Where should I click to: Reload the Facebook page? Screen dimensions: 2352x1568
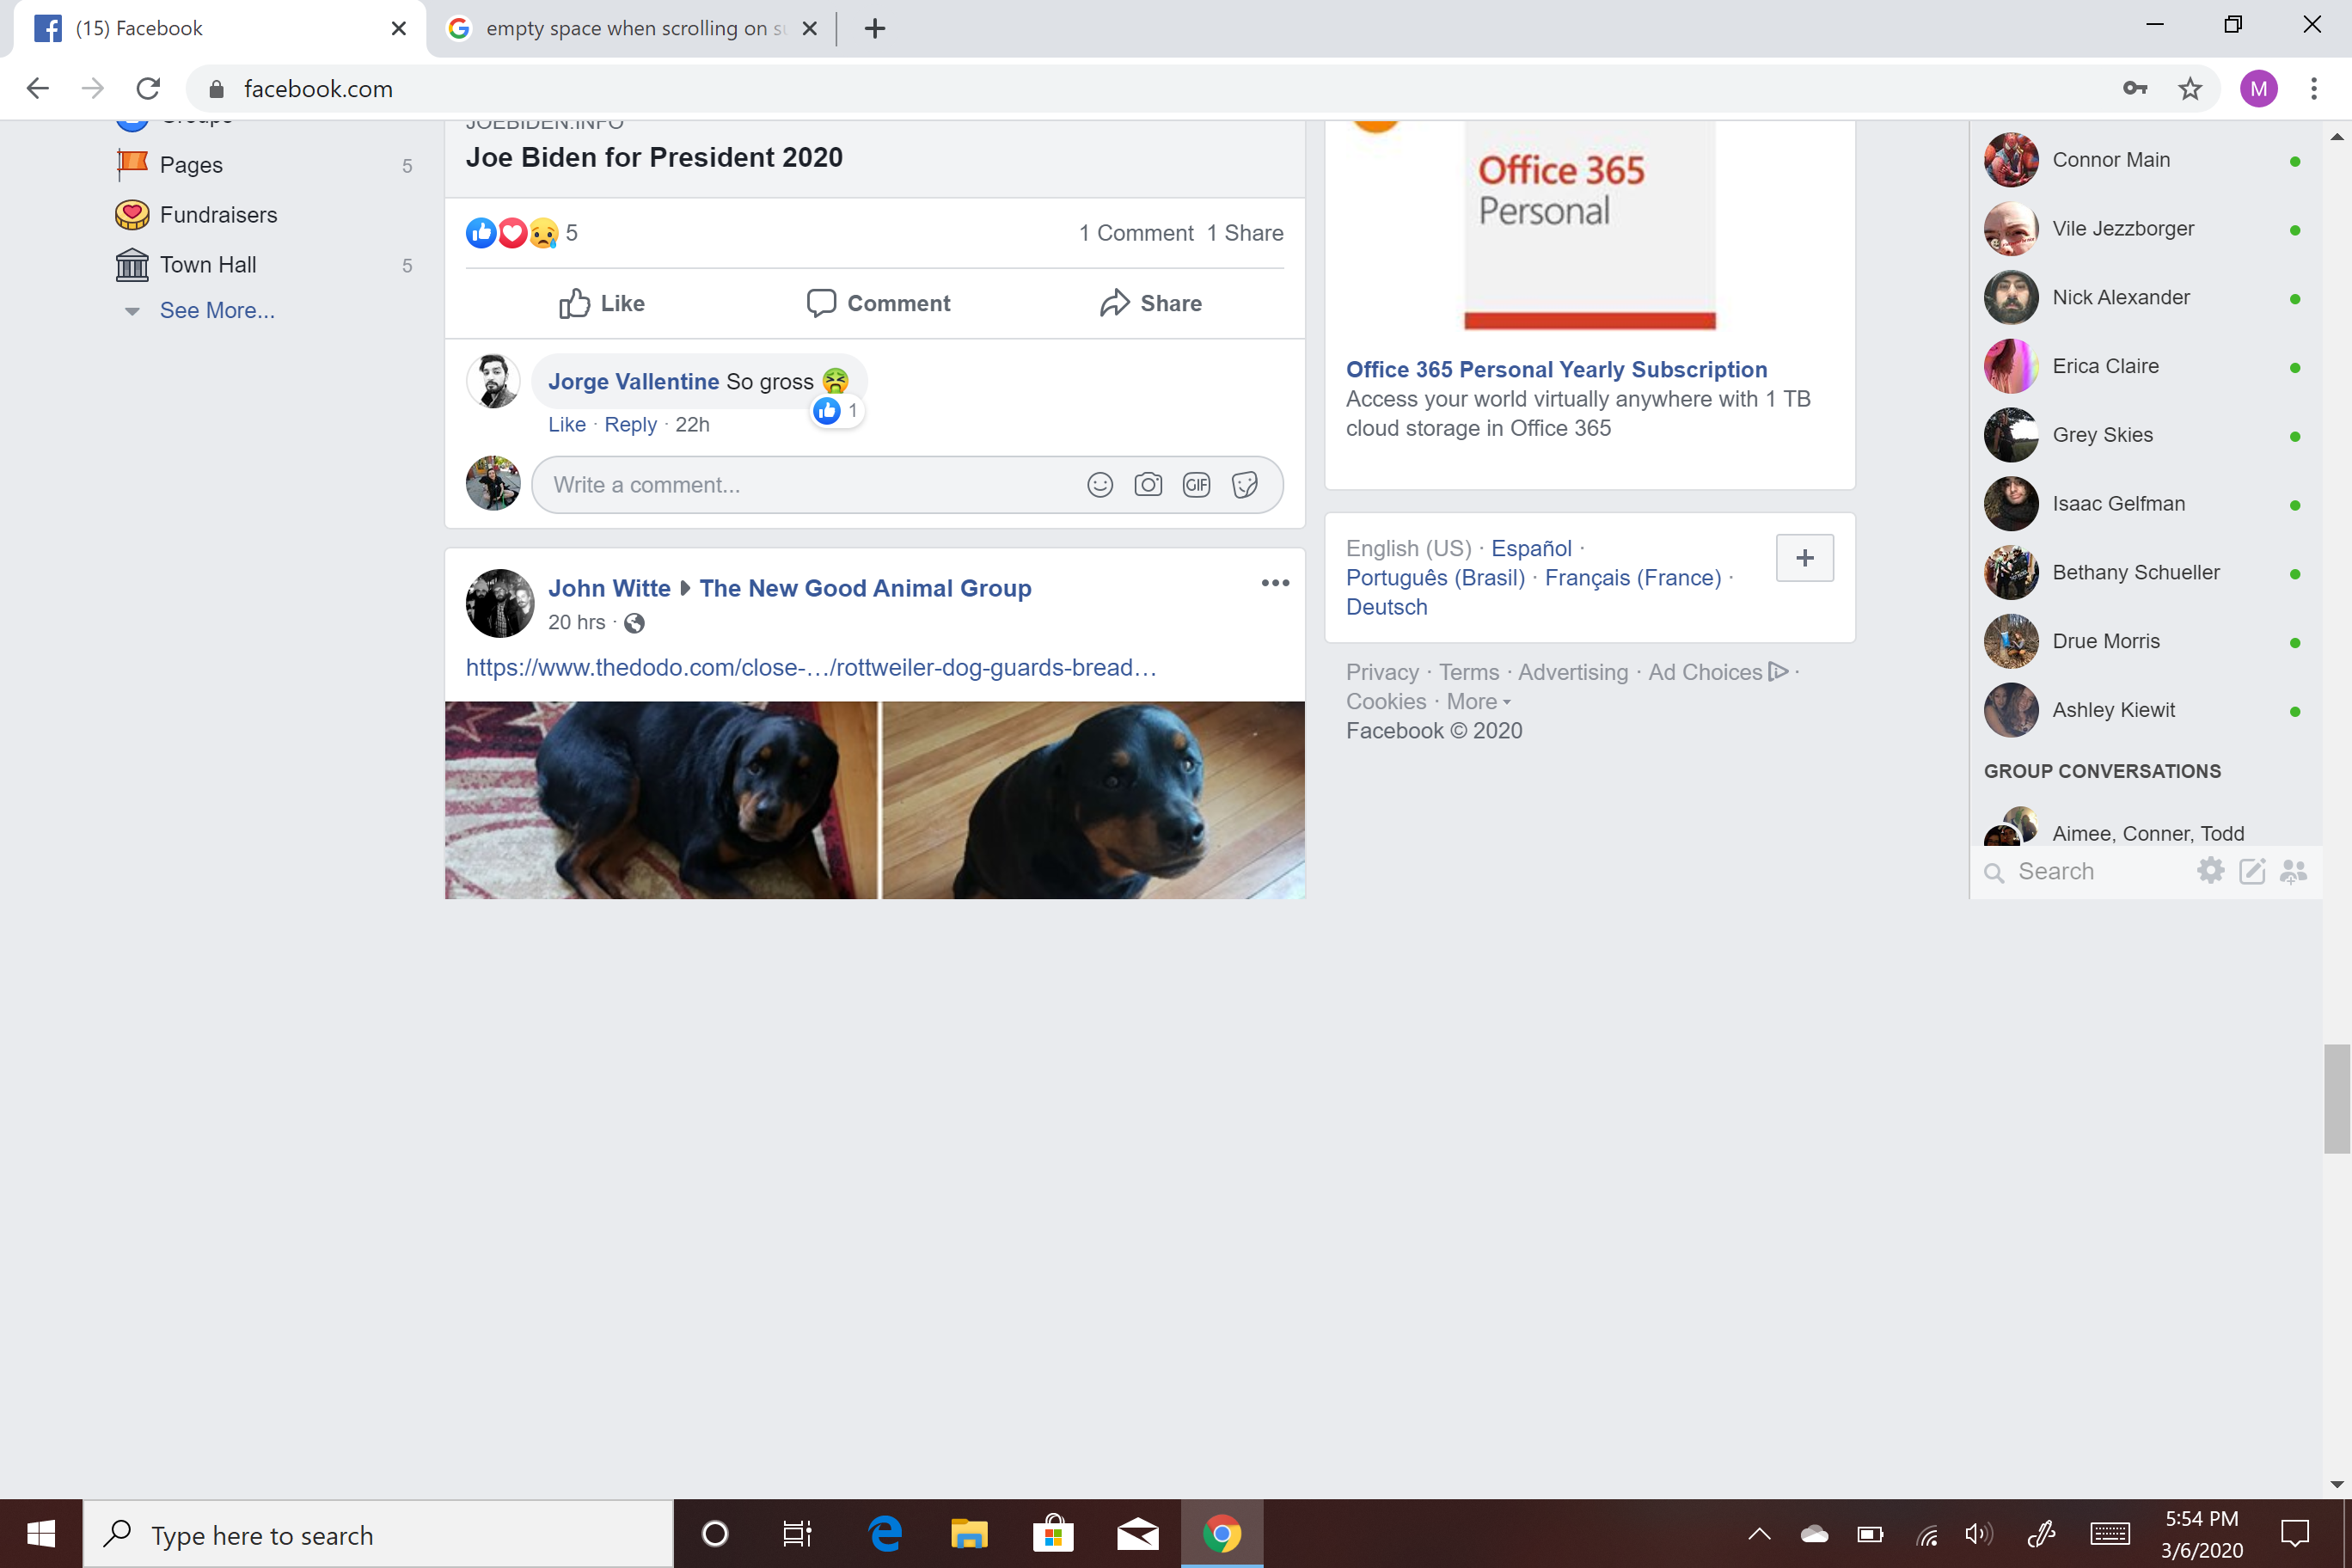[148, 89]
